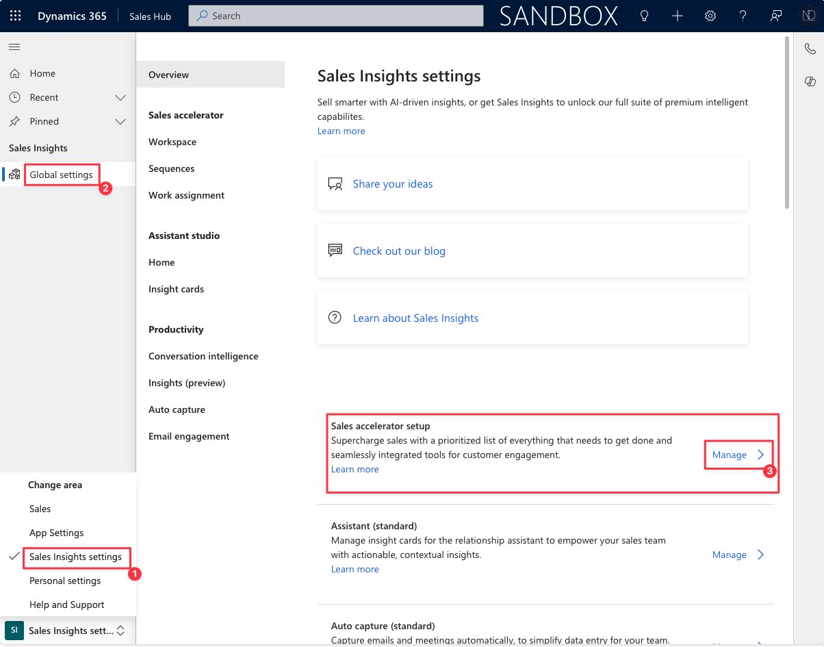
Task: Click the lightbulb icon in top bar
Action: coord(644,16)
